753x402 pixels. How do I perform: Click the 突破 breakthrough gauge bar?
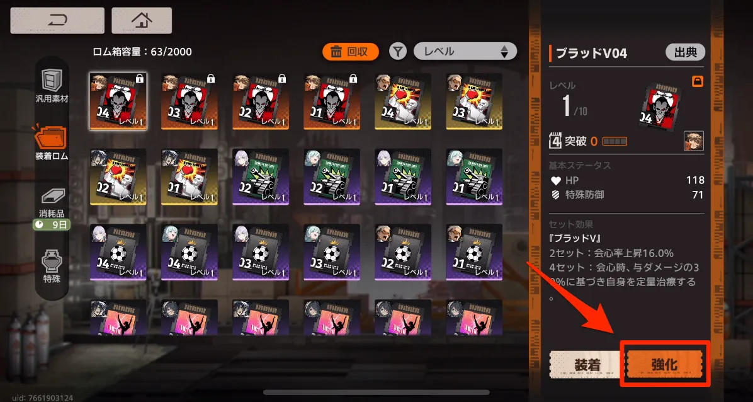[x=614, y=142]
